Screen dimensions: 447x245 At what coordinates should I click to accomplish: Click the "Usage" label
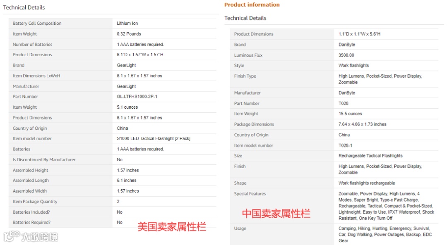click(240, 228)
